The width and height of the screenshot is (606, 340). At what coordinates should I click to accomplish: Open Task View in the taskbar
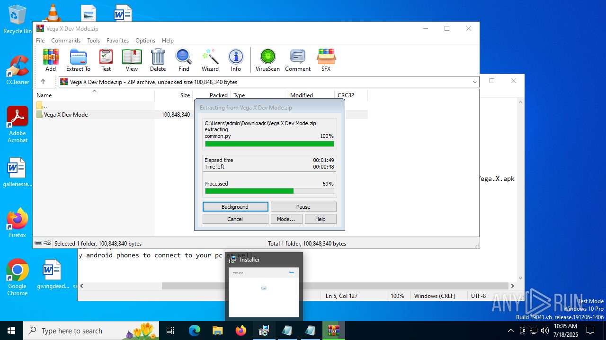(170, 331)
